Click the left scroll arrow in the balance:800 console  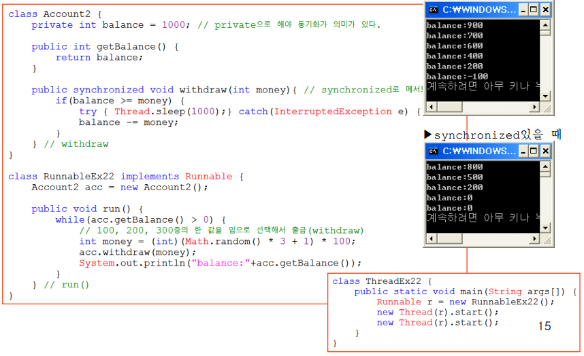[x=432, y=238]
